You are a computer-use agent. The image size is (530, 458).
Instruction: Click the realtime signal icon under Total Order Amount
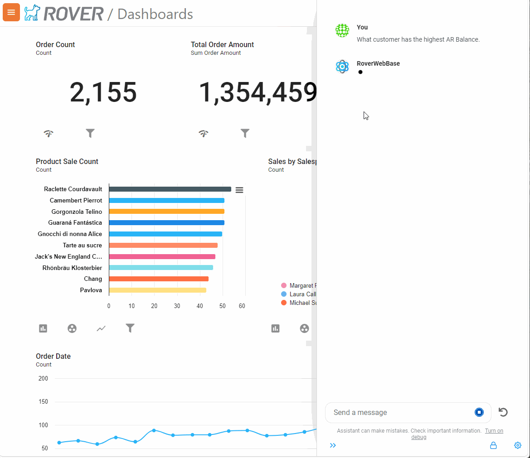pyautogui.click(x=203, y=134)
